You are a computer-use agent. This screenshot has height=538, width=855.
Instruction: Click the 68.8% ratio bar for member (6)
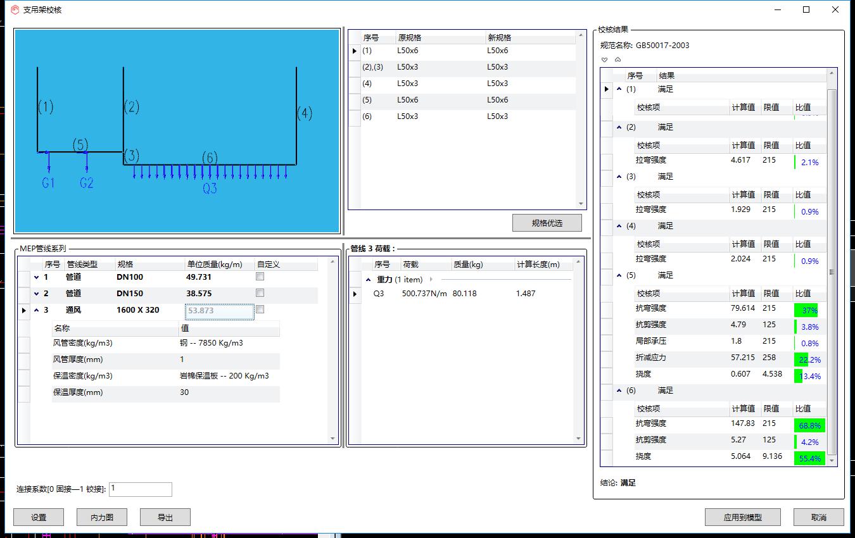[809, 425]
